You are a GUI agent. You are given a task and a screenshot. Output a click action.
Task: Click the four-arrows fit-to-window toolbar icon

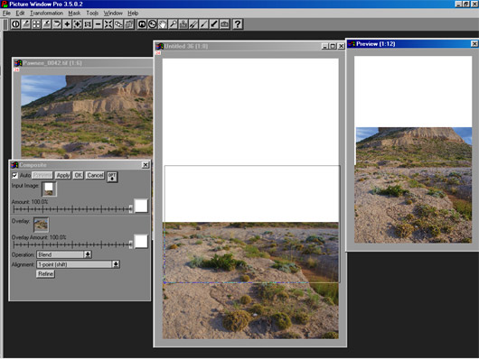pyautogui.click(x=108, y=24)
